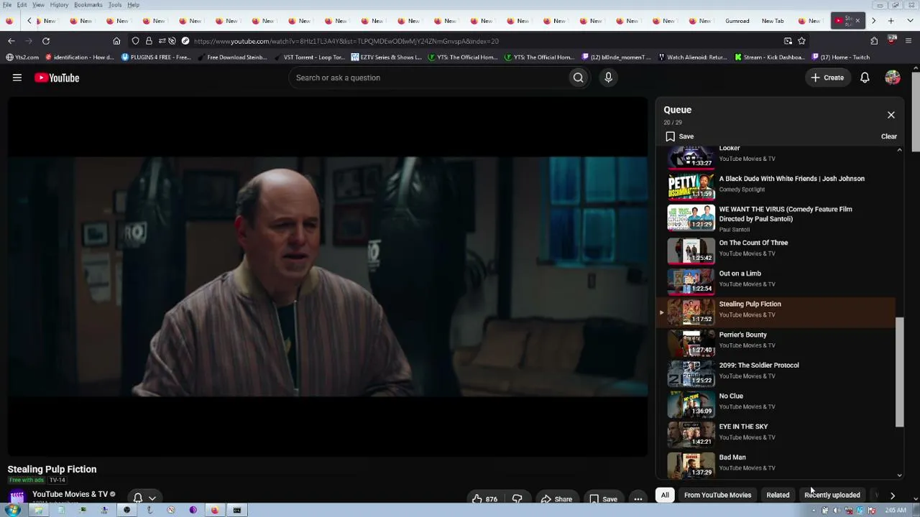920x517 pixels.
Task: Click the URL address bar
Action: (x=460, y=41)
